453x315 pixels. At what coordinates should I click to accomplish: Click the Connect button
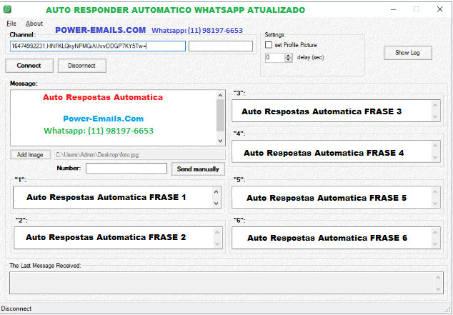[29, 66]
